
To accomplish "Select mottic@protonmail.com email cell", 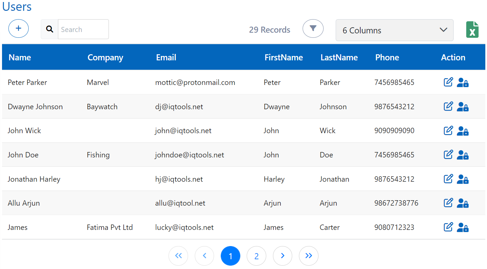I will pyautogui.click(x=195, y=83).
